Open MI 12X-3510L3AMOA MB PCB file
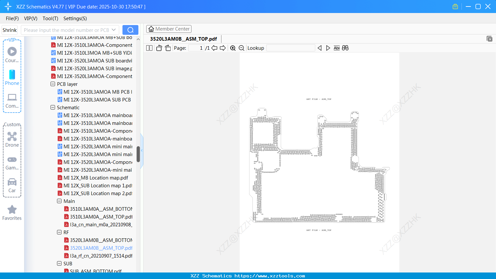This screenshot has width=496, height=279. pos(95,92)
